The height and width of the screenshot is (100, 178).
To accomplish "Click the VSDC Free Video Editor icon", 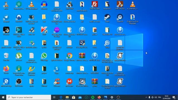I will tap(19, 32).
